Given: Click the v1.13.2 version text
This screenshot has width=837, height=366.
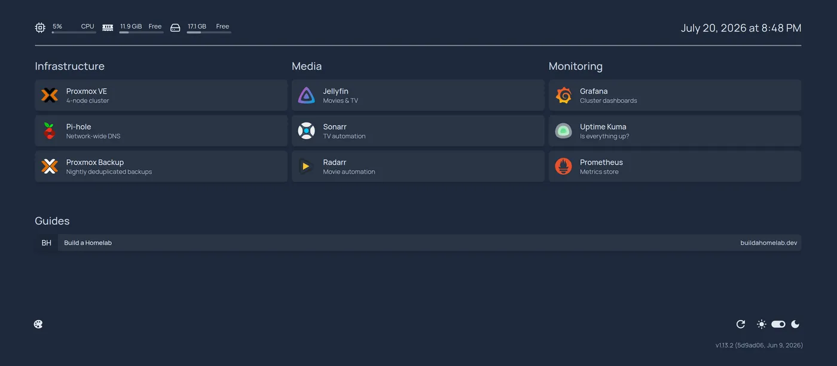Looking at the screenshot, I should (759, 345).
